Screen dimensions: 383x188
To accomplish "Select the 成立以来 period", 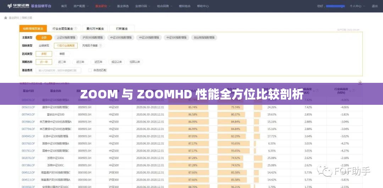I will [x=117, y=62].
